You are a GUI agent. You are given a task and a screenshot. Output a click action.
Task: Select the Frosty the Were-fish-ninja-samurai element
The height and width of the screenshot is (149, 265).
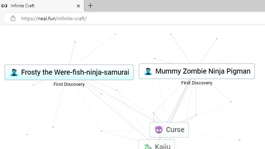click(69, 73)
